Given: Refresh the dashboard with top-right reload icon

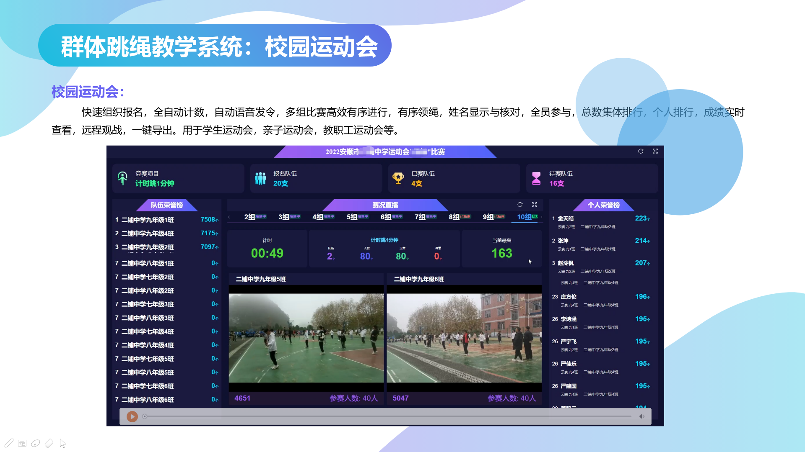Looking at the screenshot, I should (x=641, y=152).
